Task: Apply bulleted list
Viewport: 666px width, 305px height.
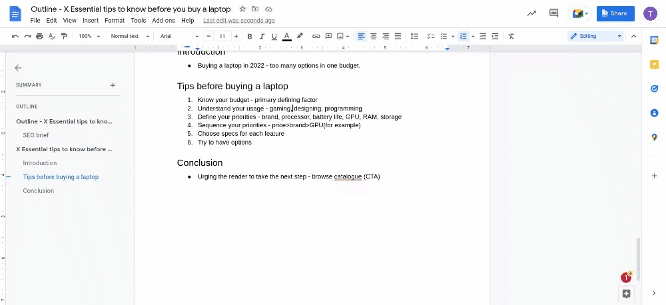Action: [x=444, y=37]
